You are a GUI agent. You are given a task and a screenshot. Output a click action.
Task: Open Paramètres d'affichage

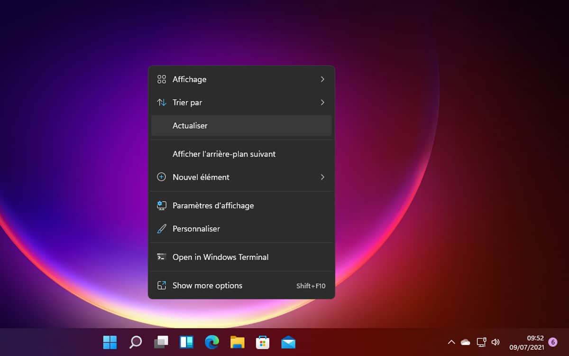[213, 205]
